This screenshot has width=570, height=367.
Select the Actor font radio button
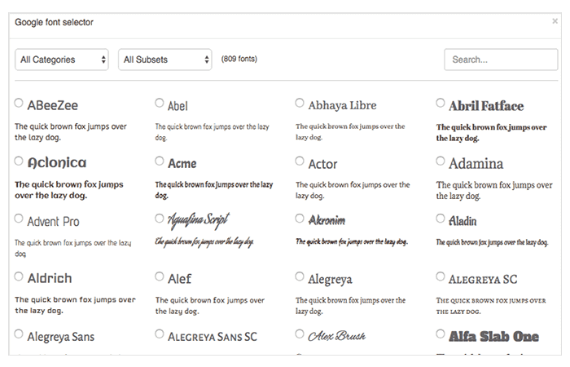tap(300, 161)
